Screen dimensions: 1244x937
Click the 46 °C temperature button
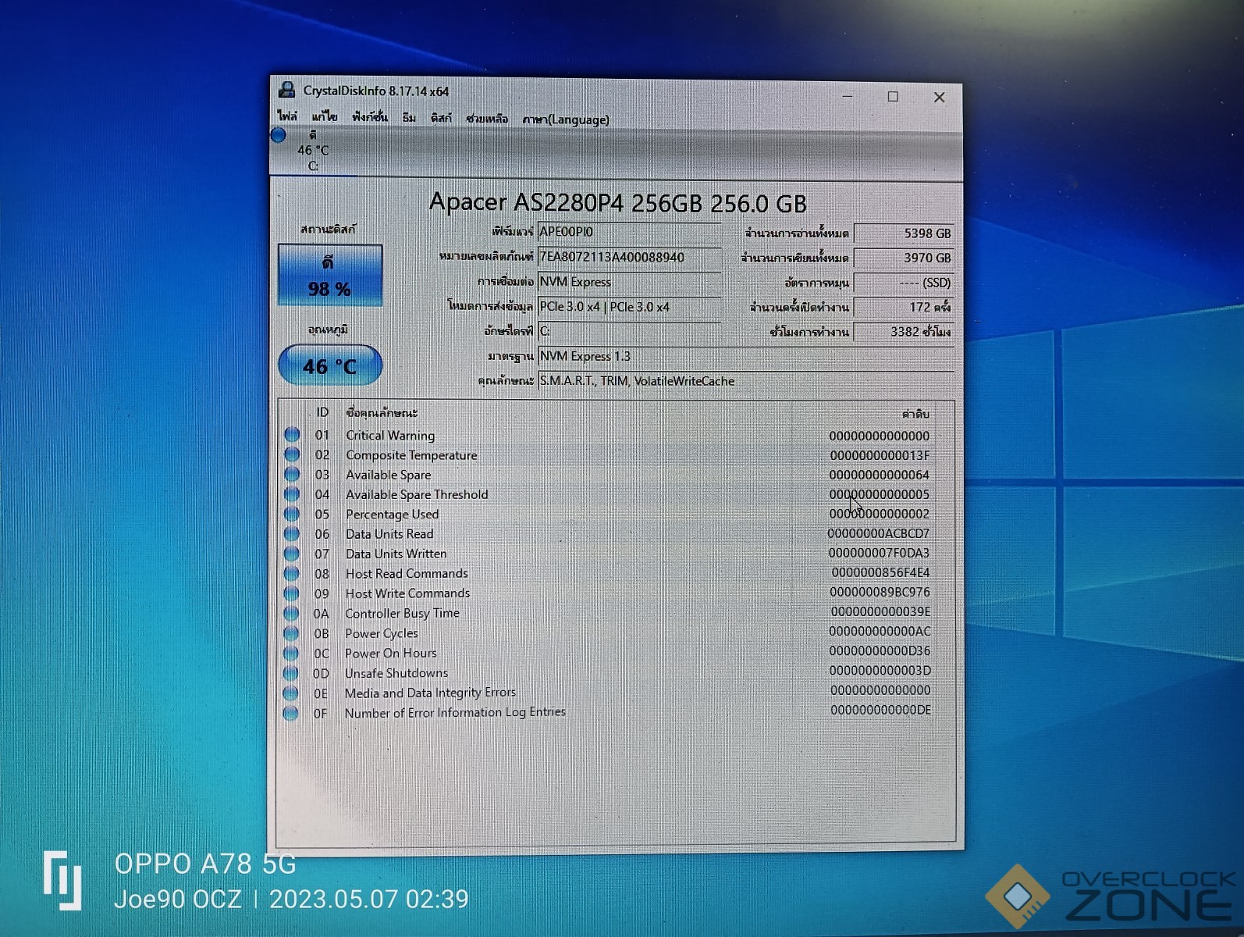point(330,365)
